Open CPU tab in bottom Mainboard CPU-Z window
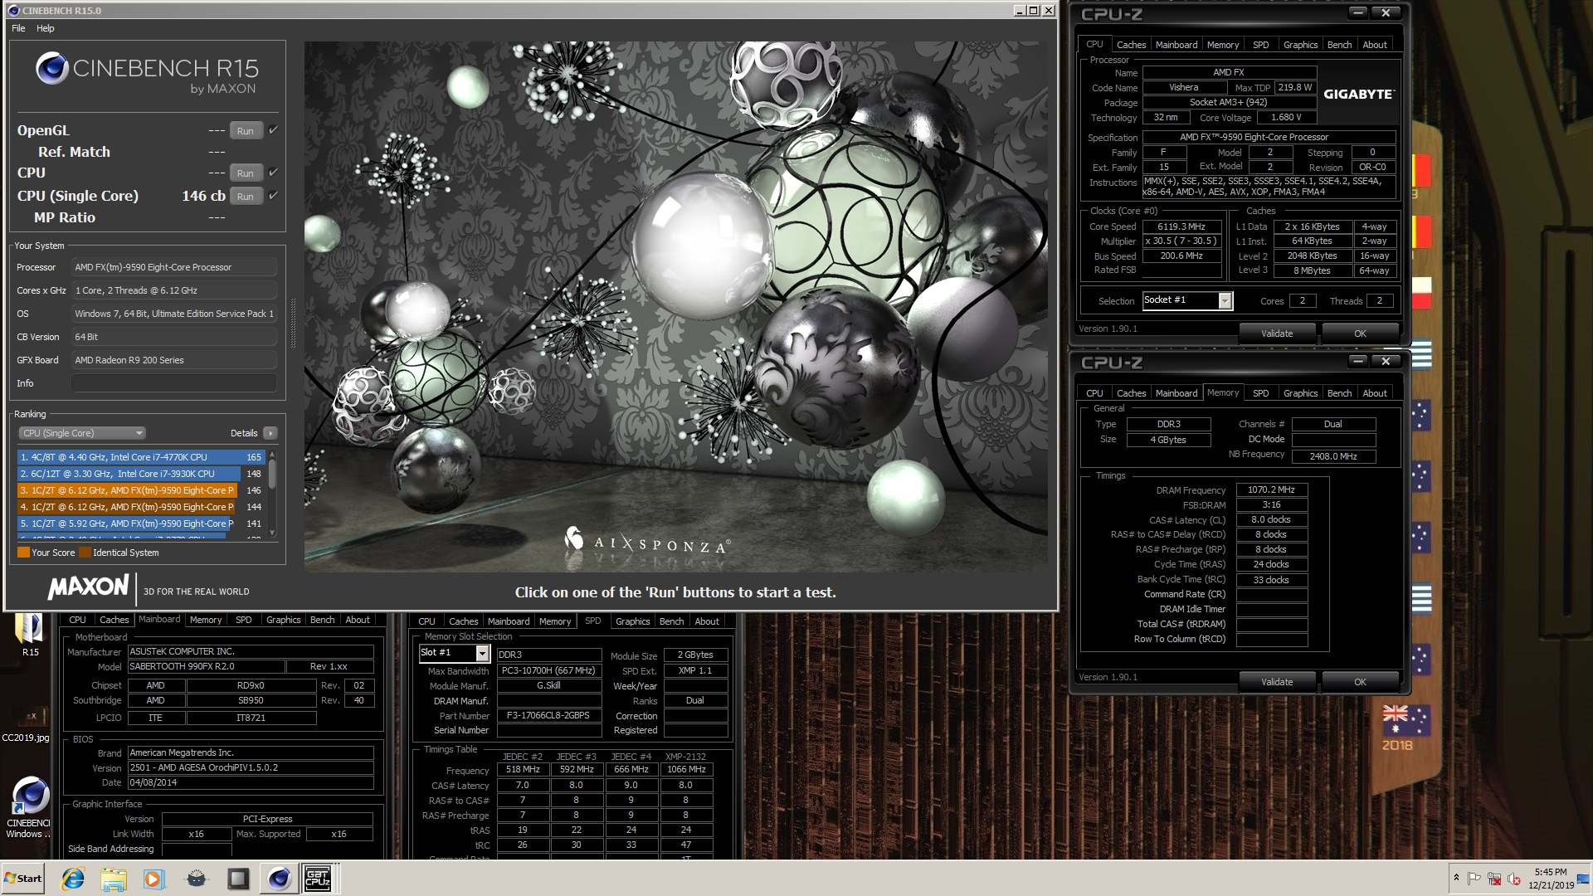Screen dimensions: 1593x896 click(77, 620)
